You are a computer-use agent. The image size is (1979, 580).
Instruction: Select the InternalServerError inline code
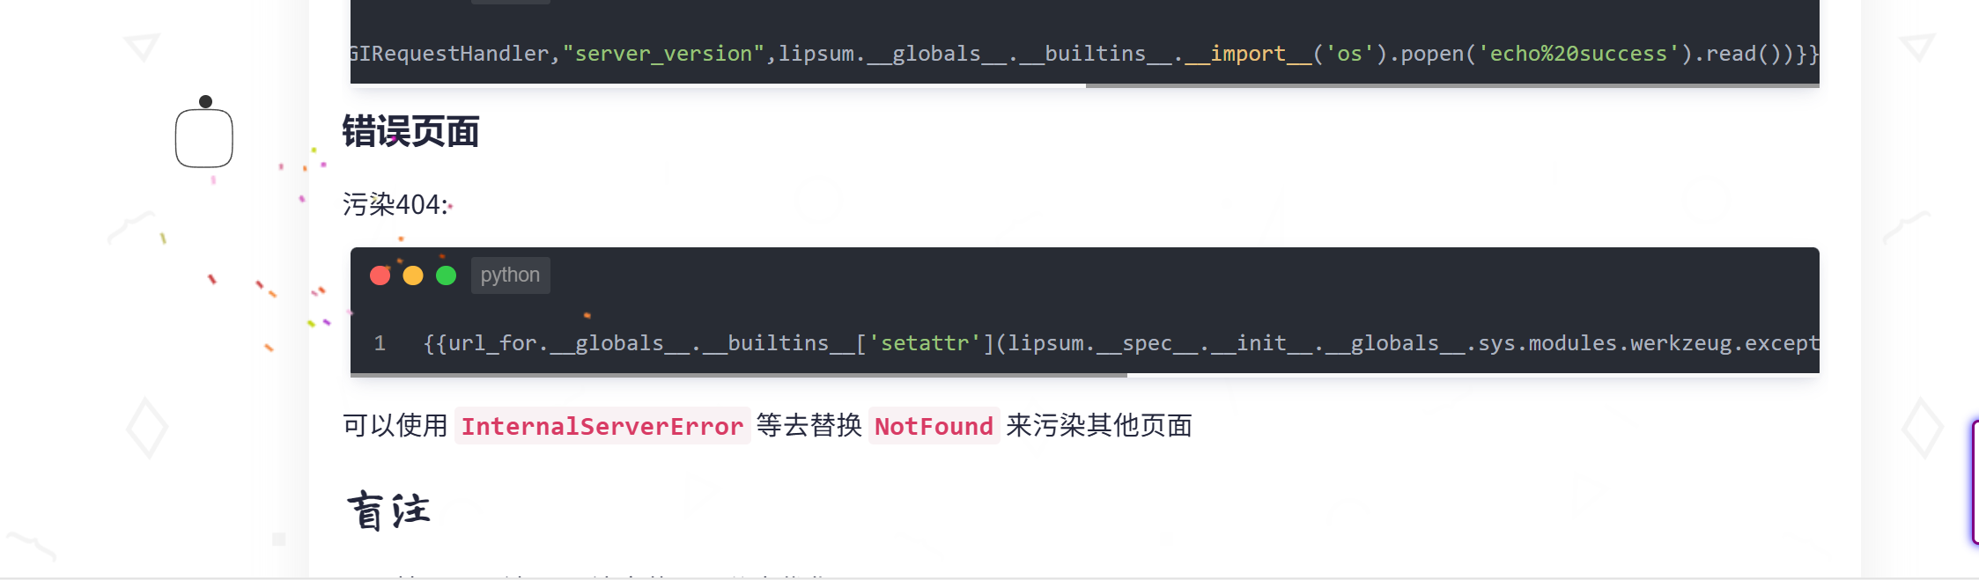602,426
